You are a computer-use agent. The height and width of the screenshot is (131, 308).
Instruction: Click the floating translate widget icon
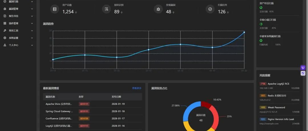[x=303, y=73]
